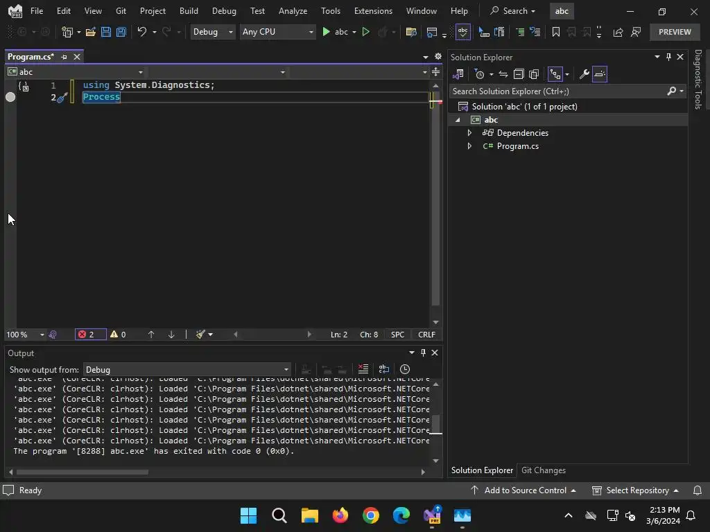Open the Git menu
Screen dimensions: 710x532
121,11
